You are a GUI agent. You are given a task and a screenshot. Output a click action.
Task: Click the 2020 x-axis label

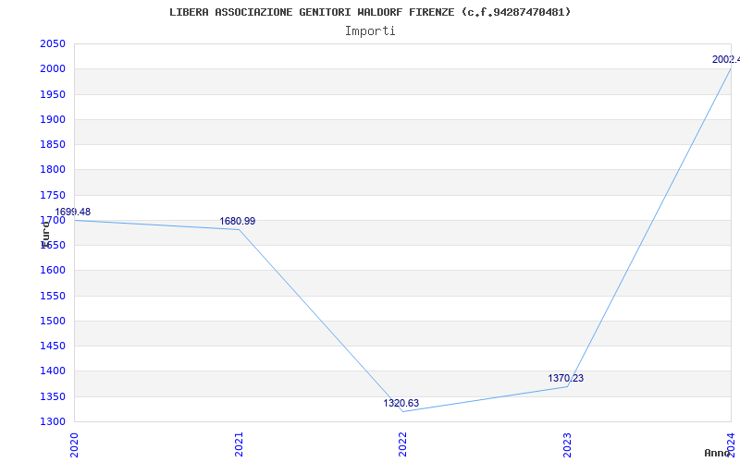pos(74,444)
